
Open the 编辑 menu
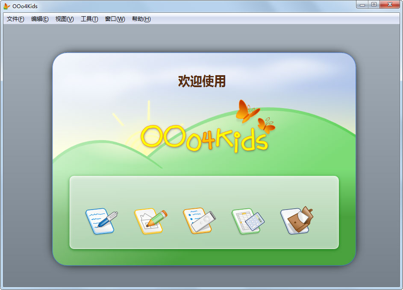pyautogui.click(x=39, y=19)
